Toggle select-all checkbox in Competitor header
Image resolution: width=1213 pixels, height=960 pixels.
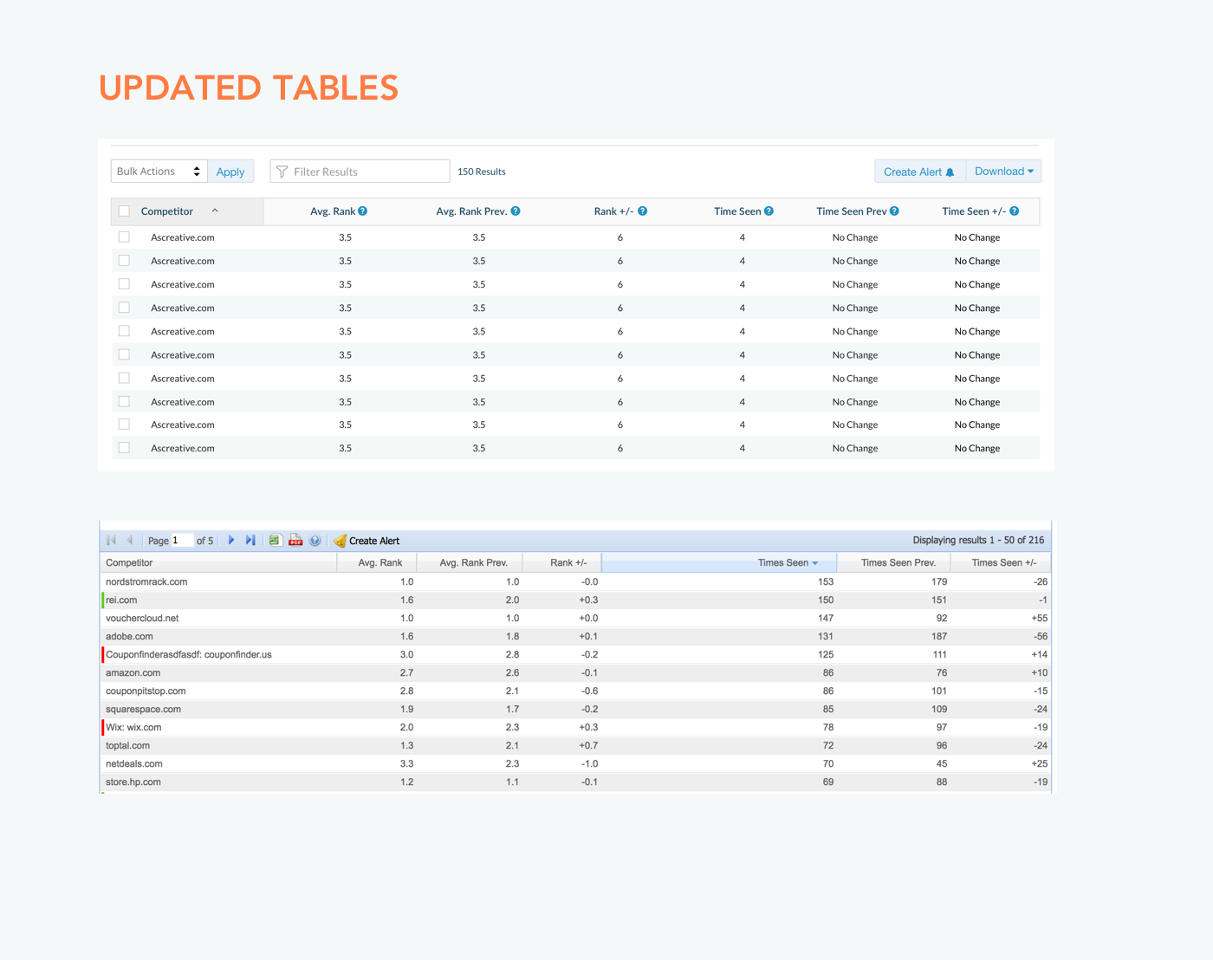point(124,211)
